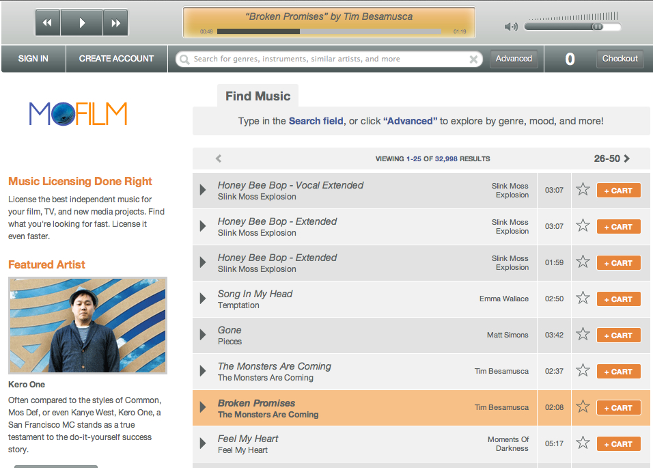Clear the search field using the X icon
Image resolution: width=653 pixels, height=468 pixels.
473,59
